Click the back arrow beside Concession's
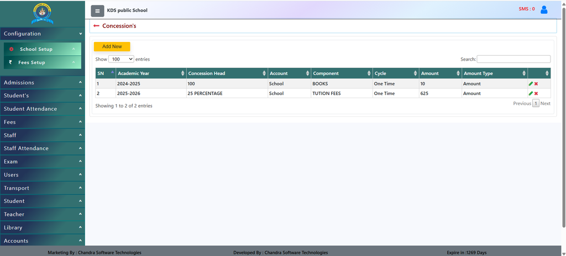Viewport: 566px width, 256px height. click(96, 26)
